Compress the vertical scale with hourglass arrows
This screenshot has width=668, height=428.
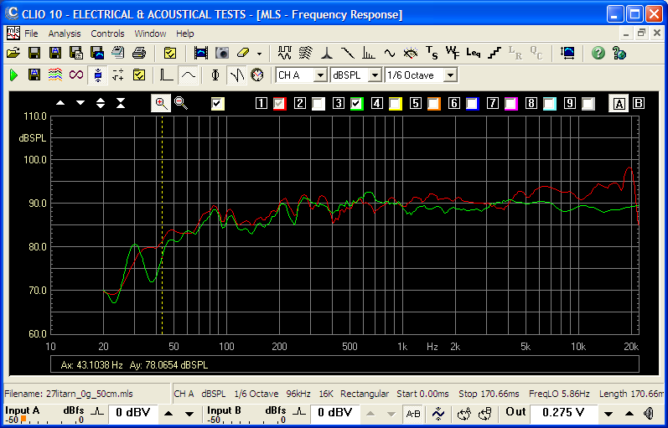tap(121, 103)
